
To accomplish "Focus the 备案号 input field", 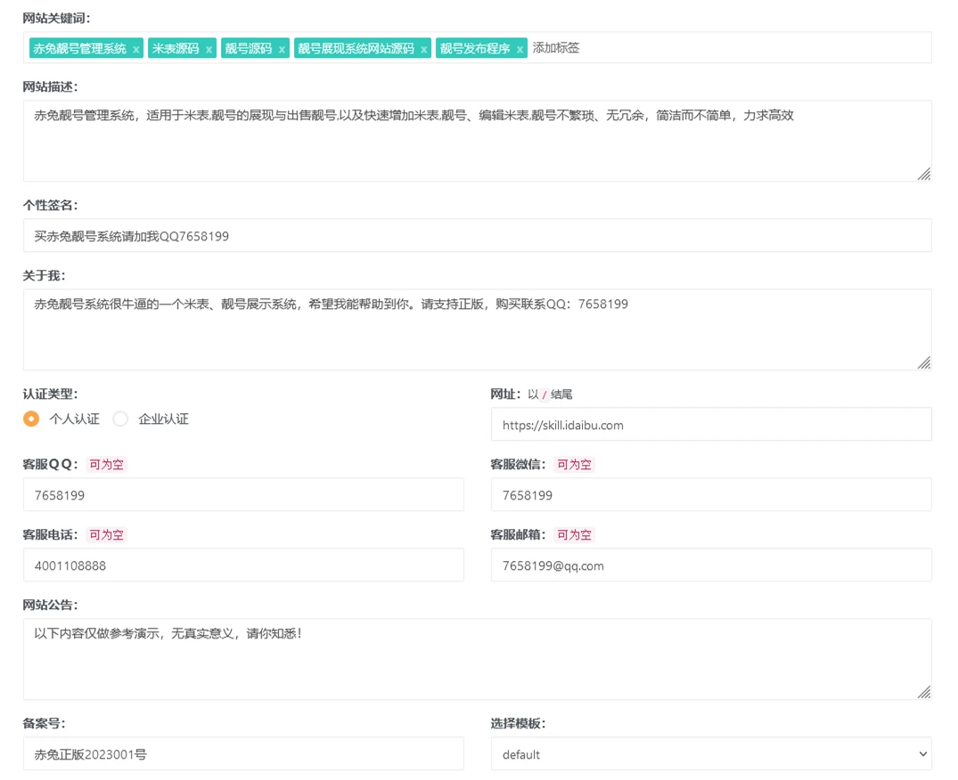I will point(243,754).
